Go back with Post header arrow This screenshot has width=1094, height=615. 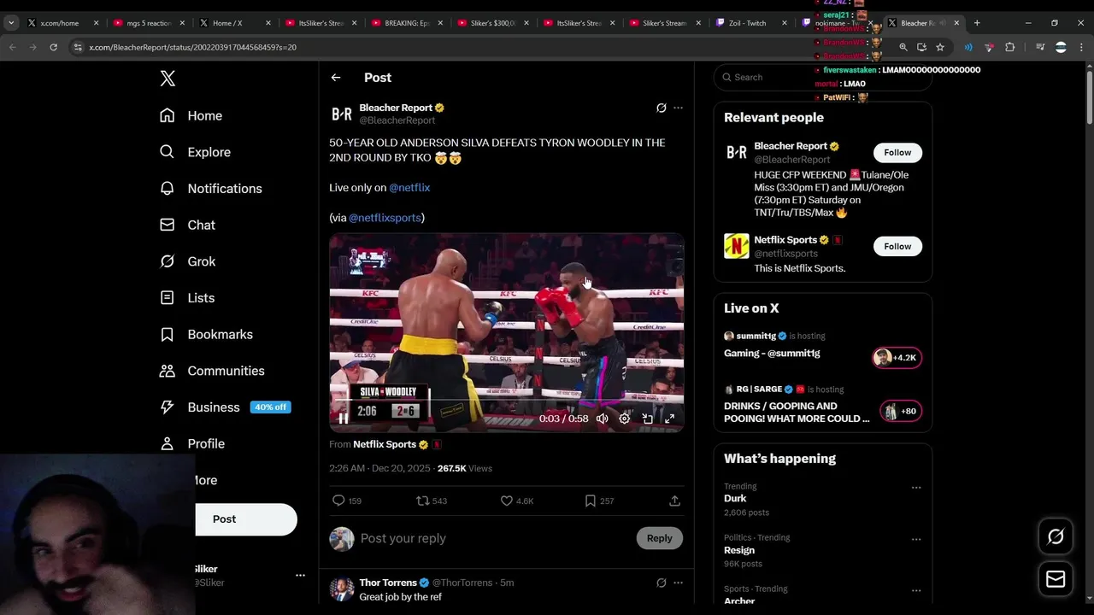336,78
